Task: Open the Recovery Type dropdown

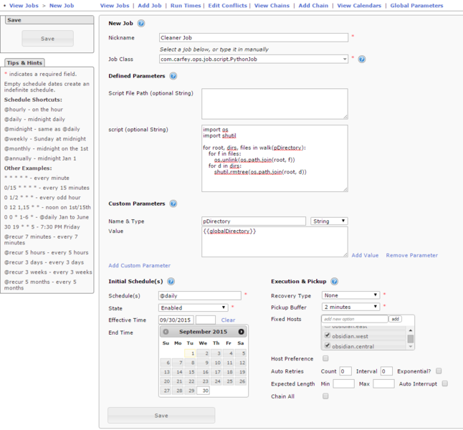Action: tap(350, 295)
